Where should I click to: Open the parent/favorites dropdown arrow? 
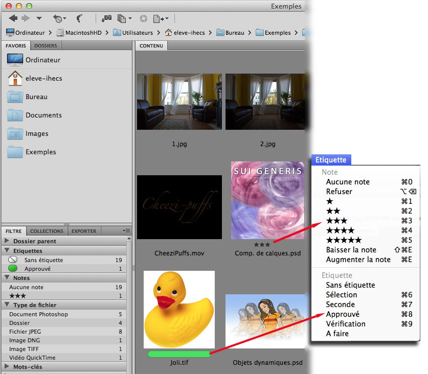pyautogui.click(x=39, y=18)
